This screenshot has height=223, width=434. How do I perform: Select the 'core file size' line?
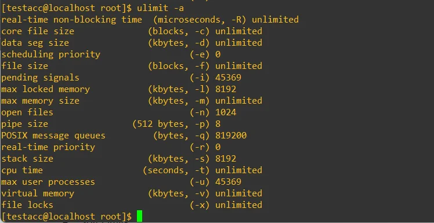tap(132, 31)
